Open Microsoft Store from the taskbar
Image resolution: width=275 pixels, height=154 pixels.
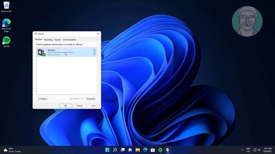[153, 150]
